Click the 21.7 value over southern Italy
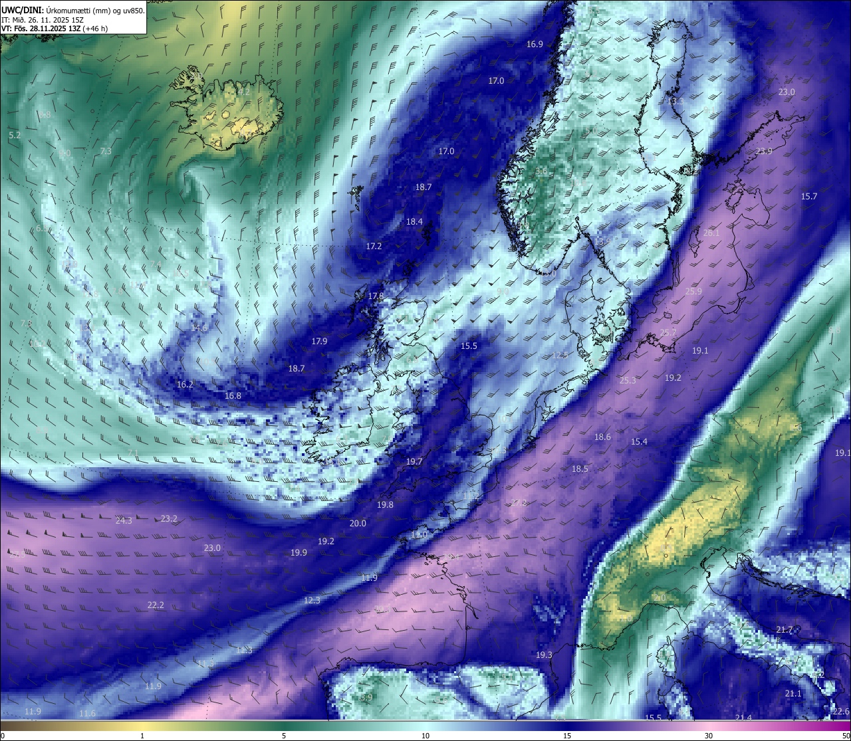The image size is (851, 741). pyautogui.click(x=785, y=629)
